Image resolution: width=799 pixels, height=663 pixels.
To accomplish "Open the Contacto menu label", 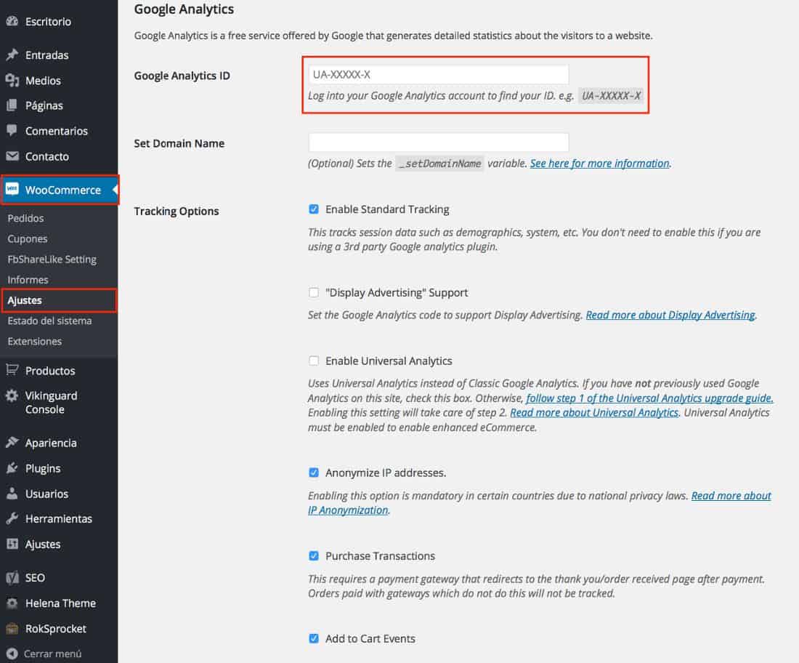I will 47,156.
